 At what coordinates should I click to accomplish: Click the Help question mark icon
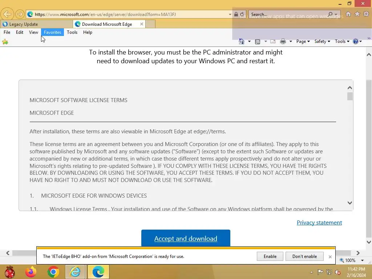tap(355, 41)
